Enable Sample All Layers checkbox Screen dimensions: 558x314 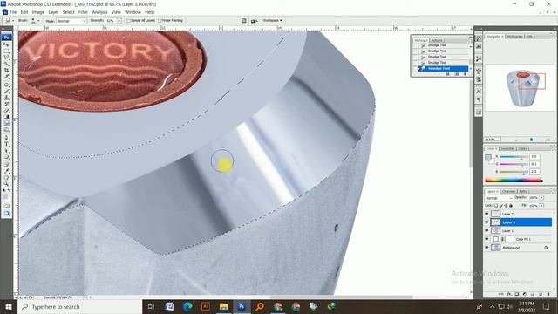[x=129, y=21]
